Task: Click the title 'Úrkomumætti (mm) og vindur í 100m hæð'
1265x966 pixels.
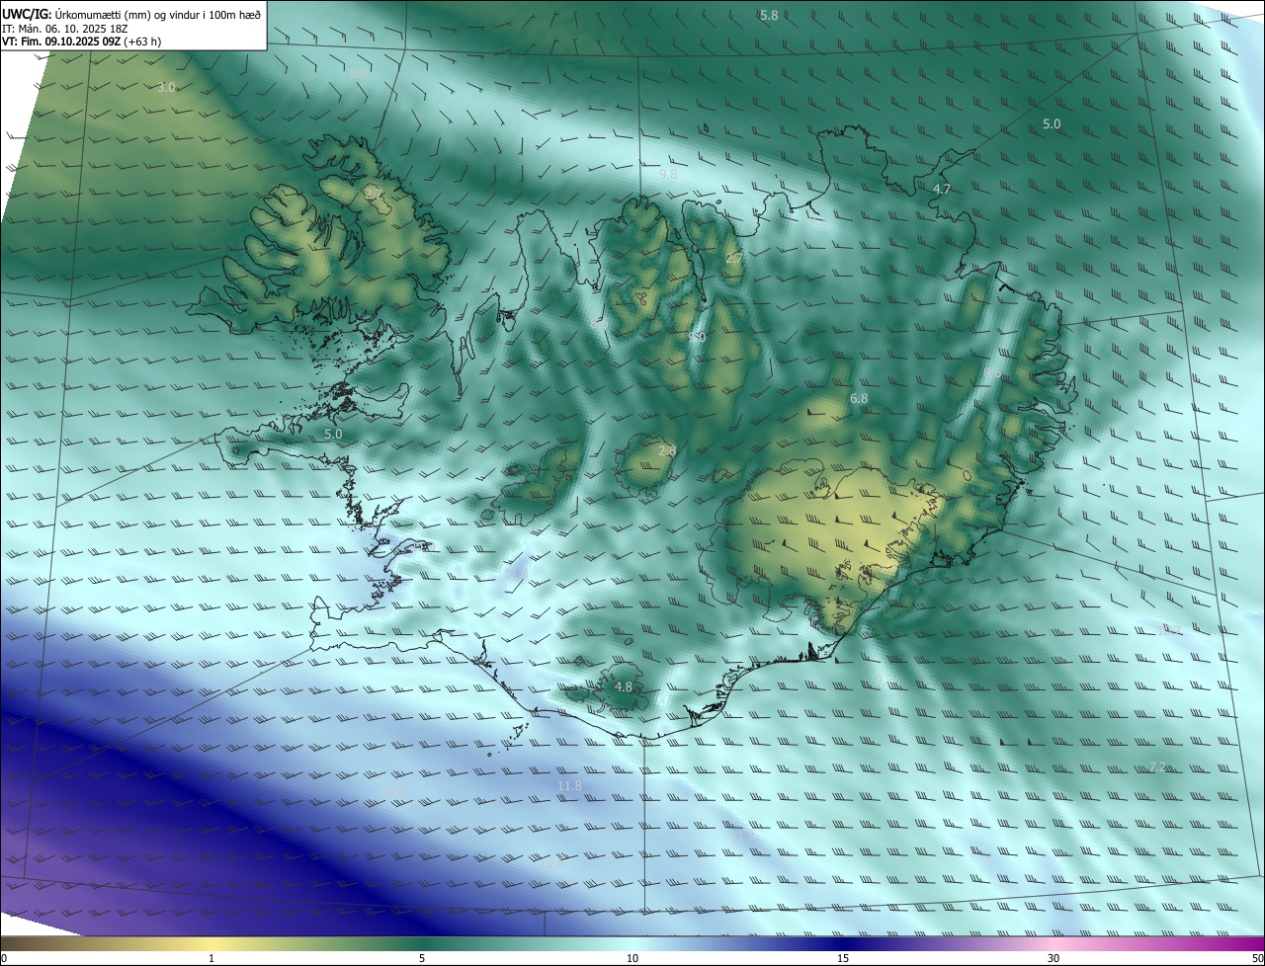Action: coord(156,13)
